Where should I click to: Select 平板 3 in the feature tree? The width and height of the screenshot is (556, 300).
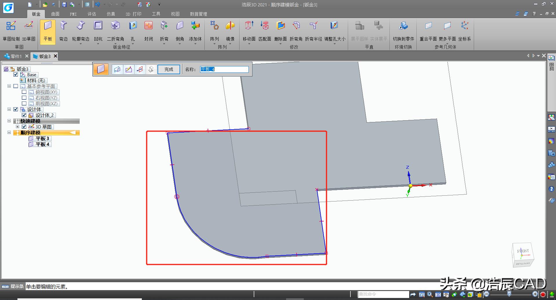tap(42, 139)
